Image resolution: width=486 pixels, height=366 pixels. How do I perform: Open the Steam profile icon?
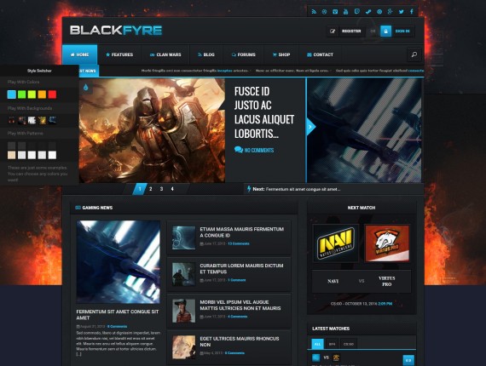tap(368, 12)
